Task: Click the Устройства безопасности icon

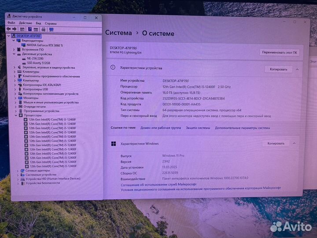Action: [23, 183]
